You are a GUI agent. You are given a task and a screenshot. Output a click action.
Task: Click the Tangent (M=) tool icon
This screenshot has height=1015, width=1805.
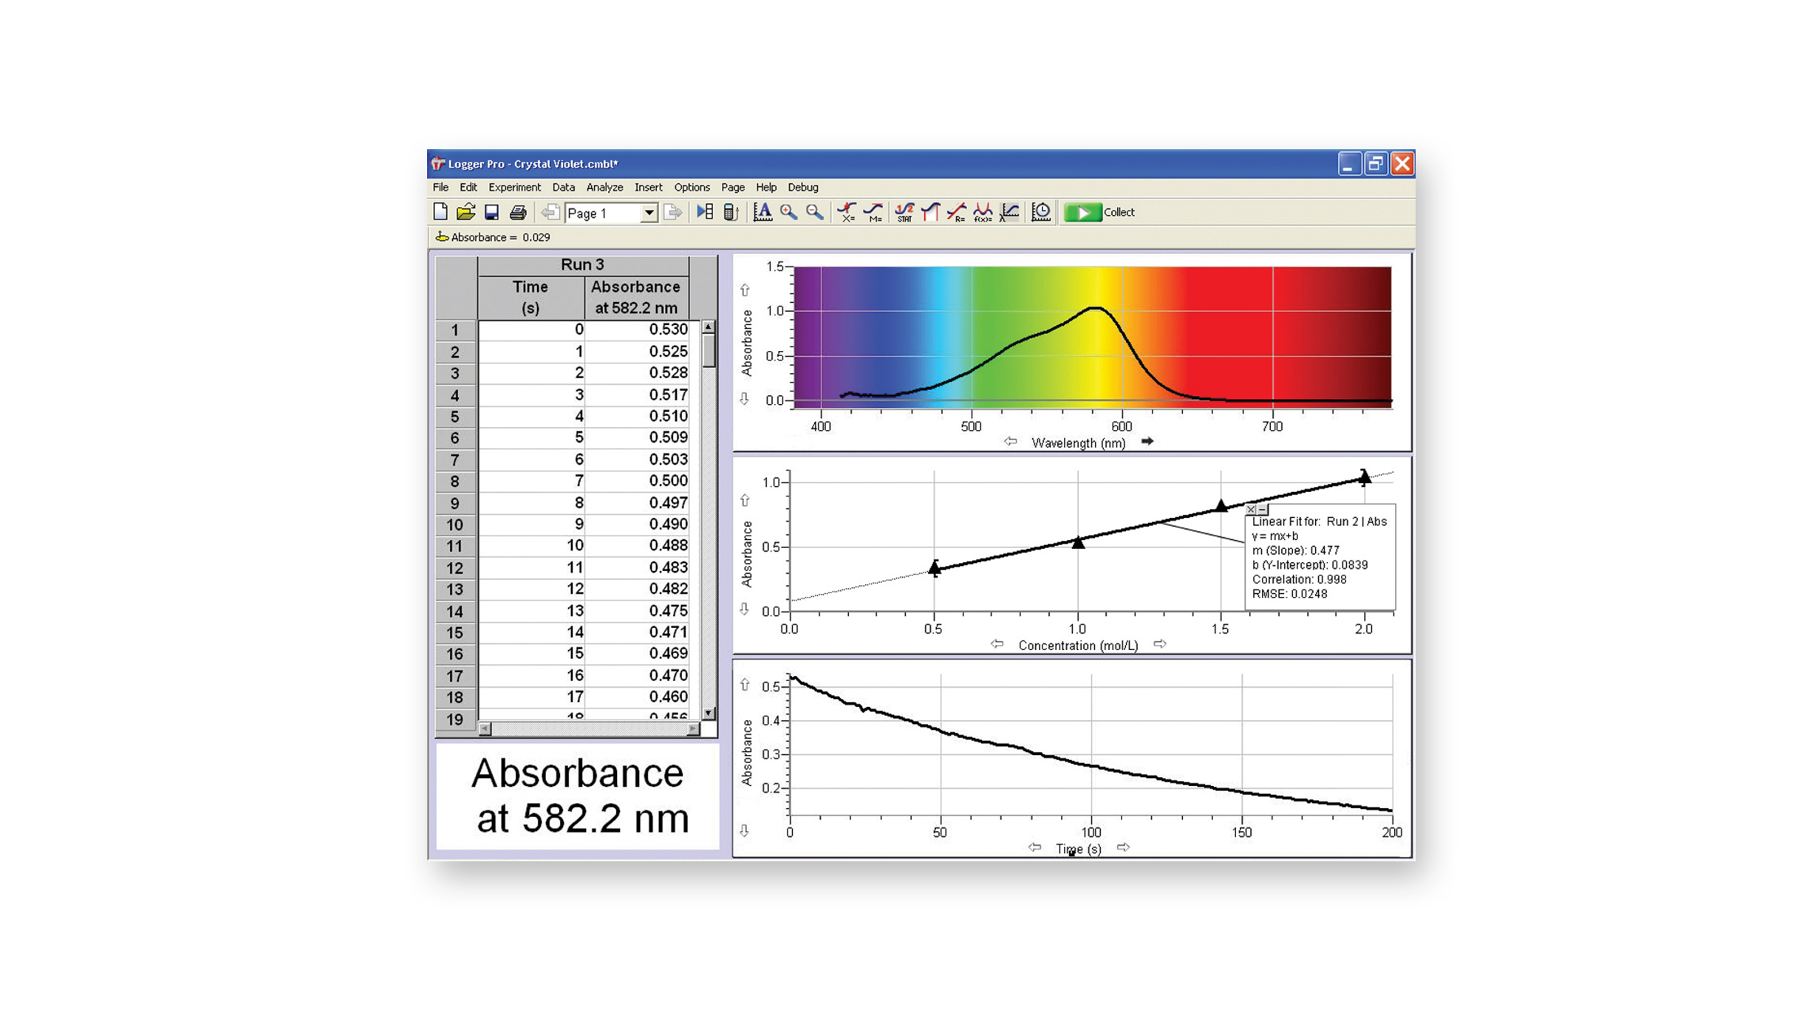(x=873, y=213)
